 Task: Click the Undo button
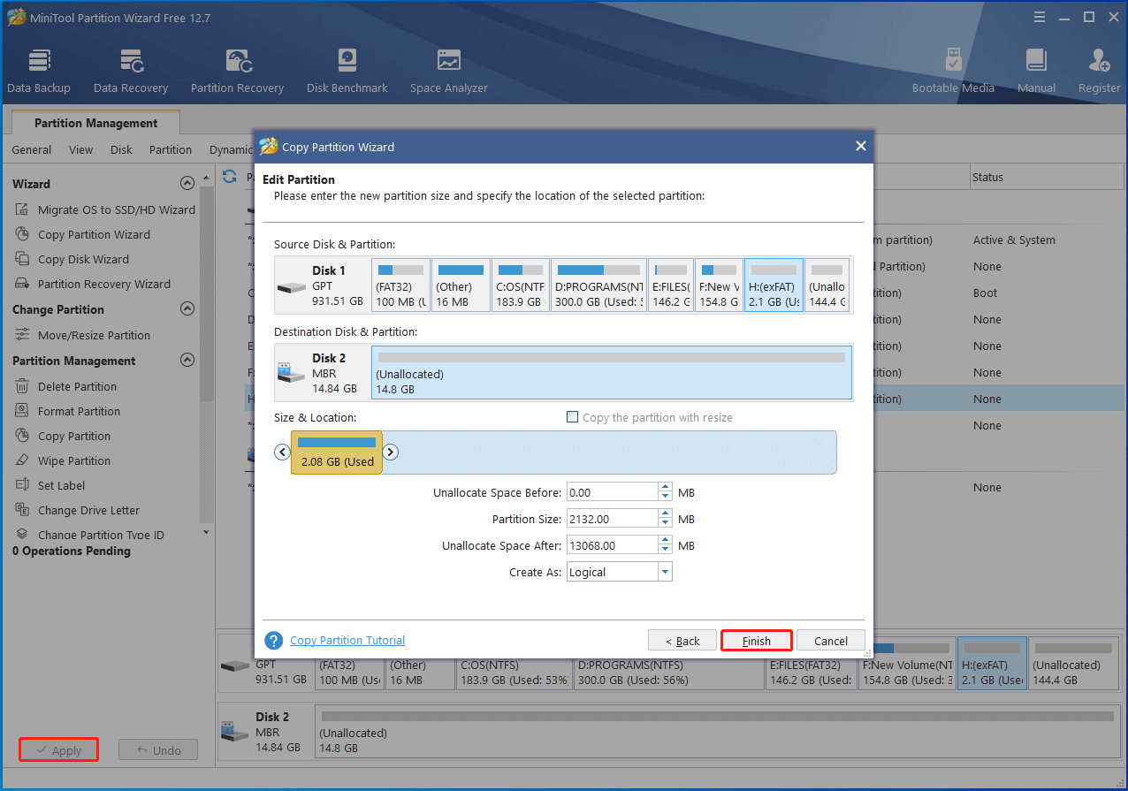(158, 750)
